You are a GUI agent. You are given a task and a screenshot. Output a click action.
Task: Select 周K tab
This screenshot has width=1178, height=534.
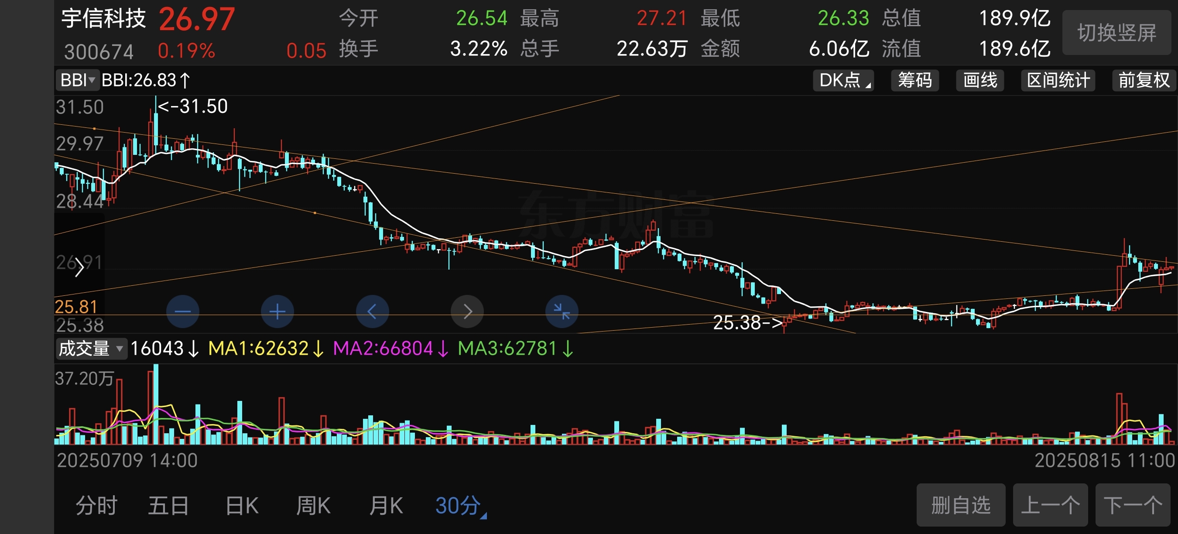[x=313, y=506]
